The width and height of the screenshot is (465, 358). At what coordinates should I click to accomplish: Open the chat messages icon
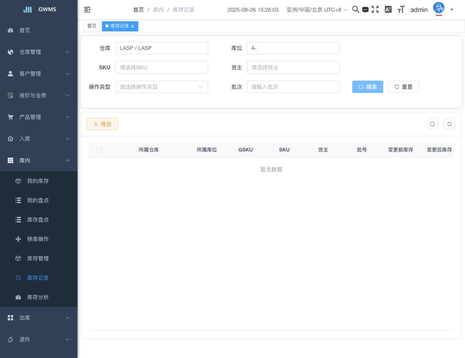point(365,10)
